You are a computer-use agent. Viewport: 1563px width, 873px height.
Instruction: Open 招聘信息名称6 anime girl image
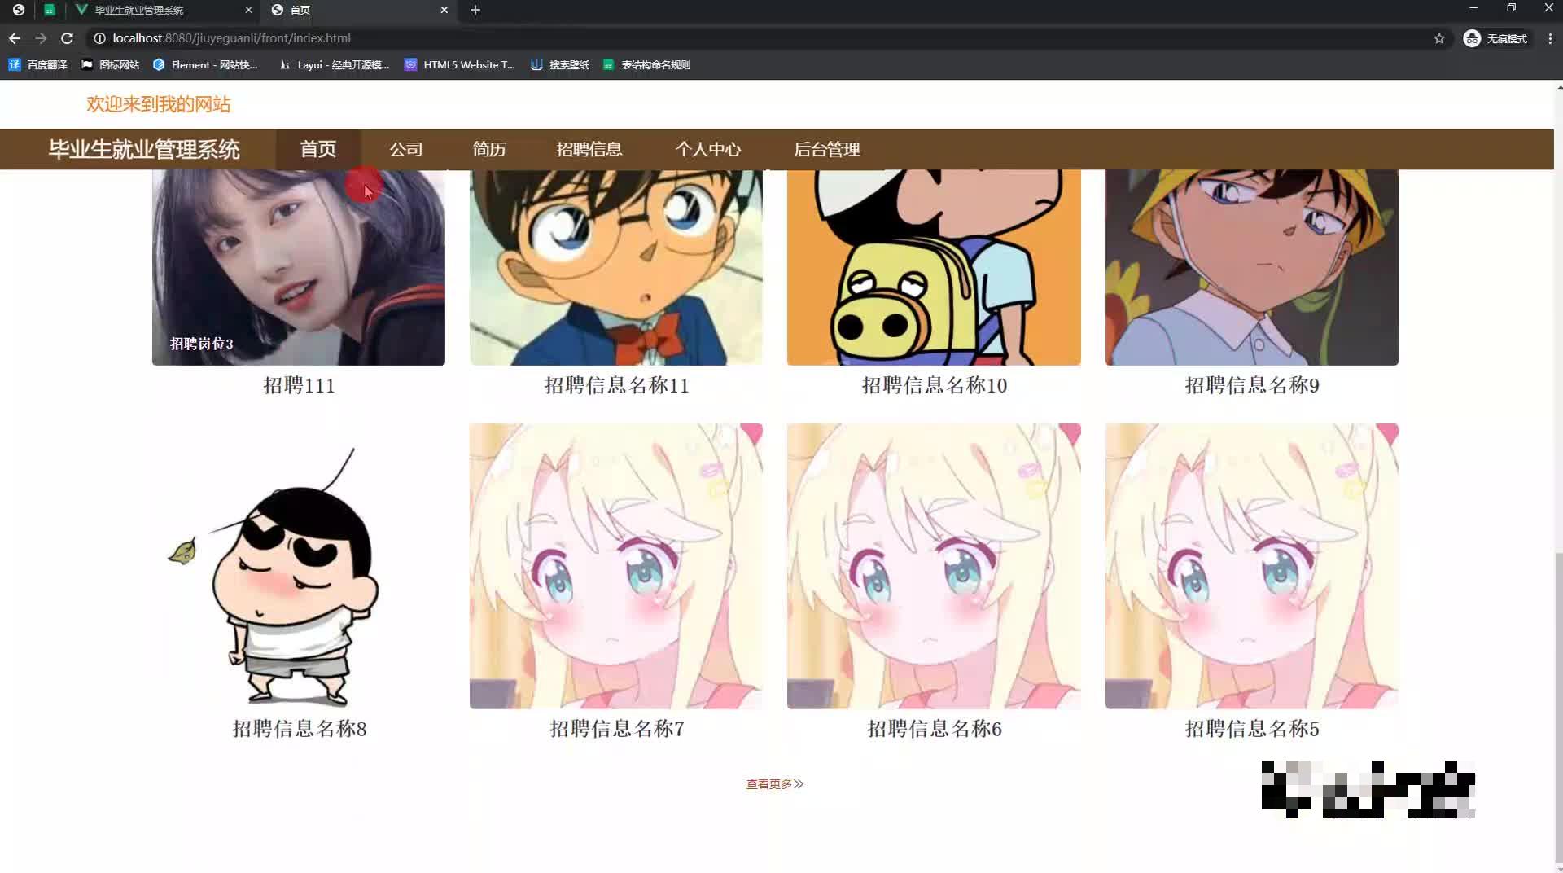click(x=934, y=566)
